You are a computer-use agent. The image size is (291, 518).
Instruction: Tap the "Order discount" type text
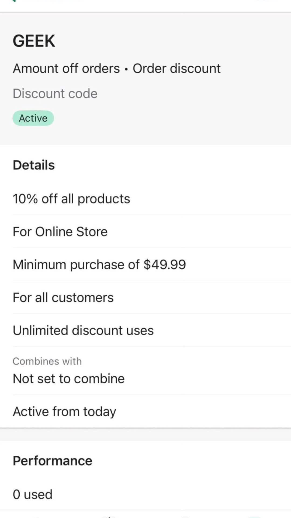tap(176, 69)
